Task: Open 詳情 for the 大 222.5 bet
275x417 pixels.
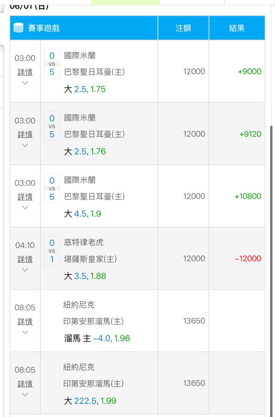Action: click(25, 384)
